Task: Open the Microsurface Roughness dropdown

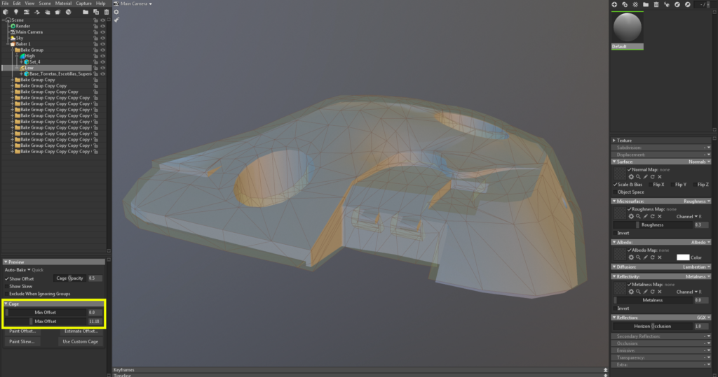Action: (x=697, y=201)
